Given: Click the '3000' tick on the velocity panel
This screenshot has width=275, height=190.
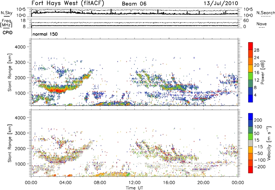Looking at the screenshot, I should (20, 133).
